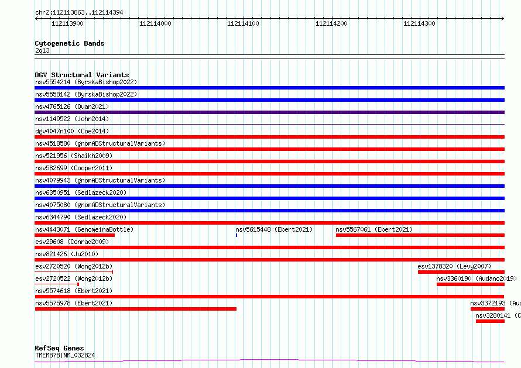Click the red dgv4047n100 variant bar
The height and width of the screenshot is (368, 521).
tap(269, 137)
